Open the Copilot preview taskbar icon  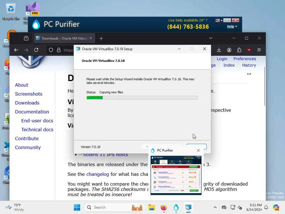(276, 207)
